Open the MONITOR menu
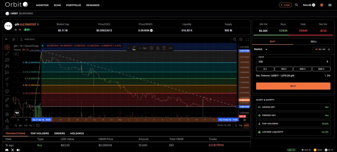The image size is (337, 152). 42,5
